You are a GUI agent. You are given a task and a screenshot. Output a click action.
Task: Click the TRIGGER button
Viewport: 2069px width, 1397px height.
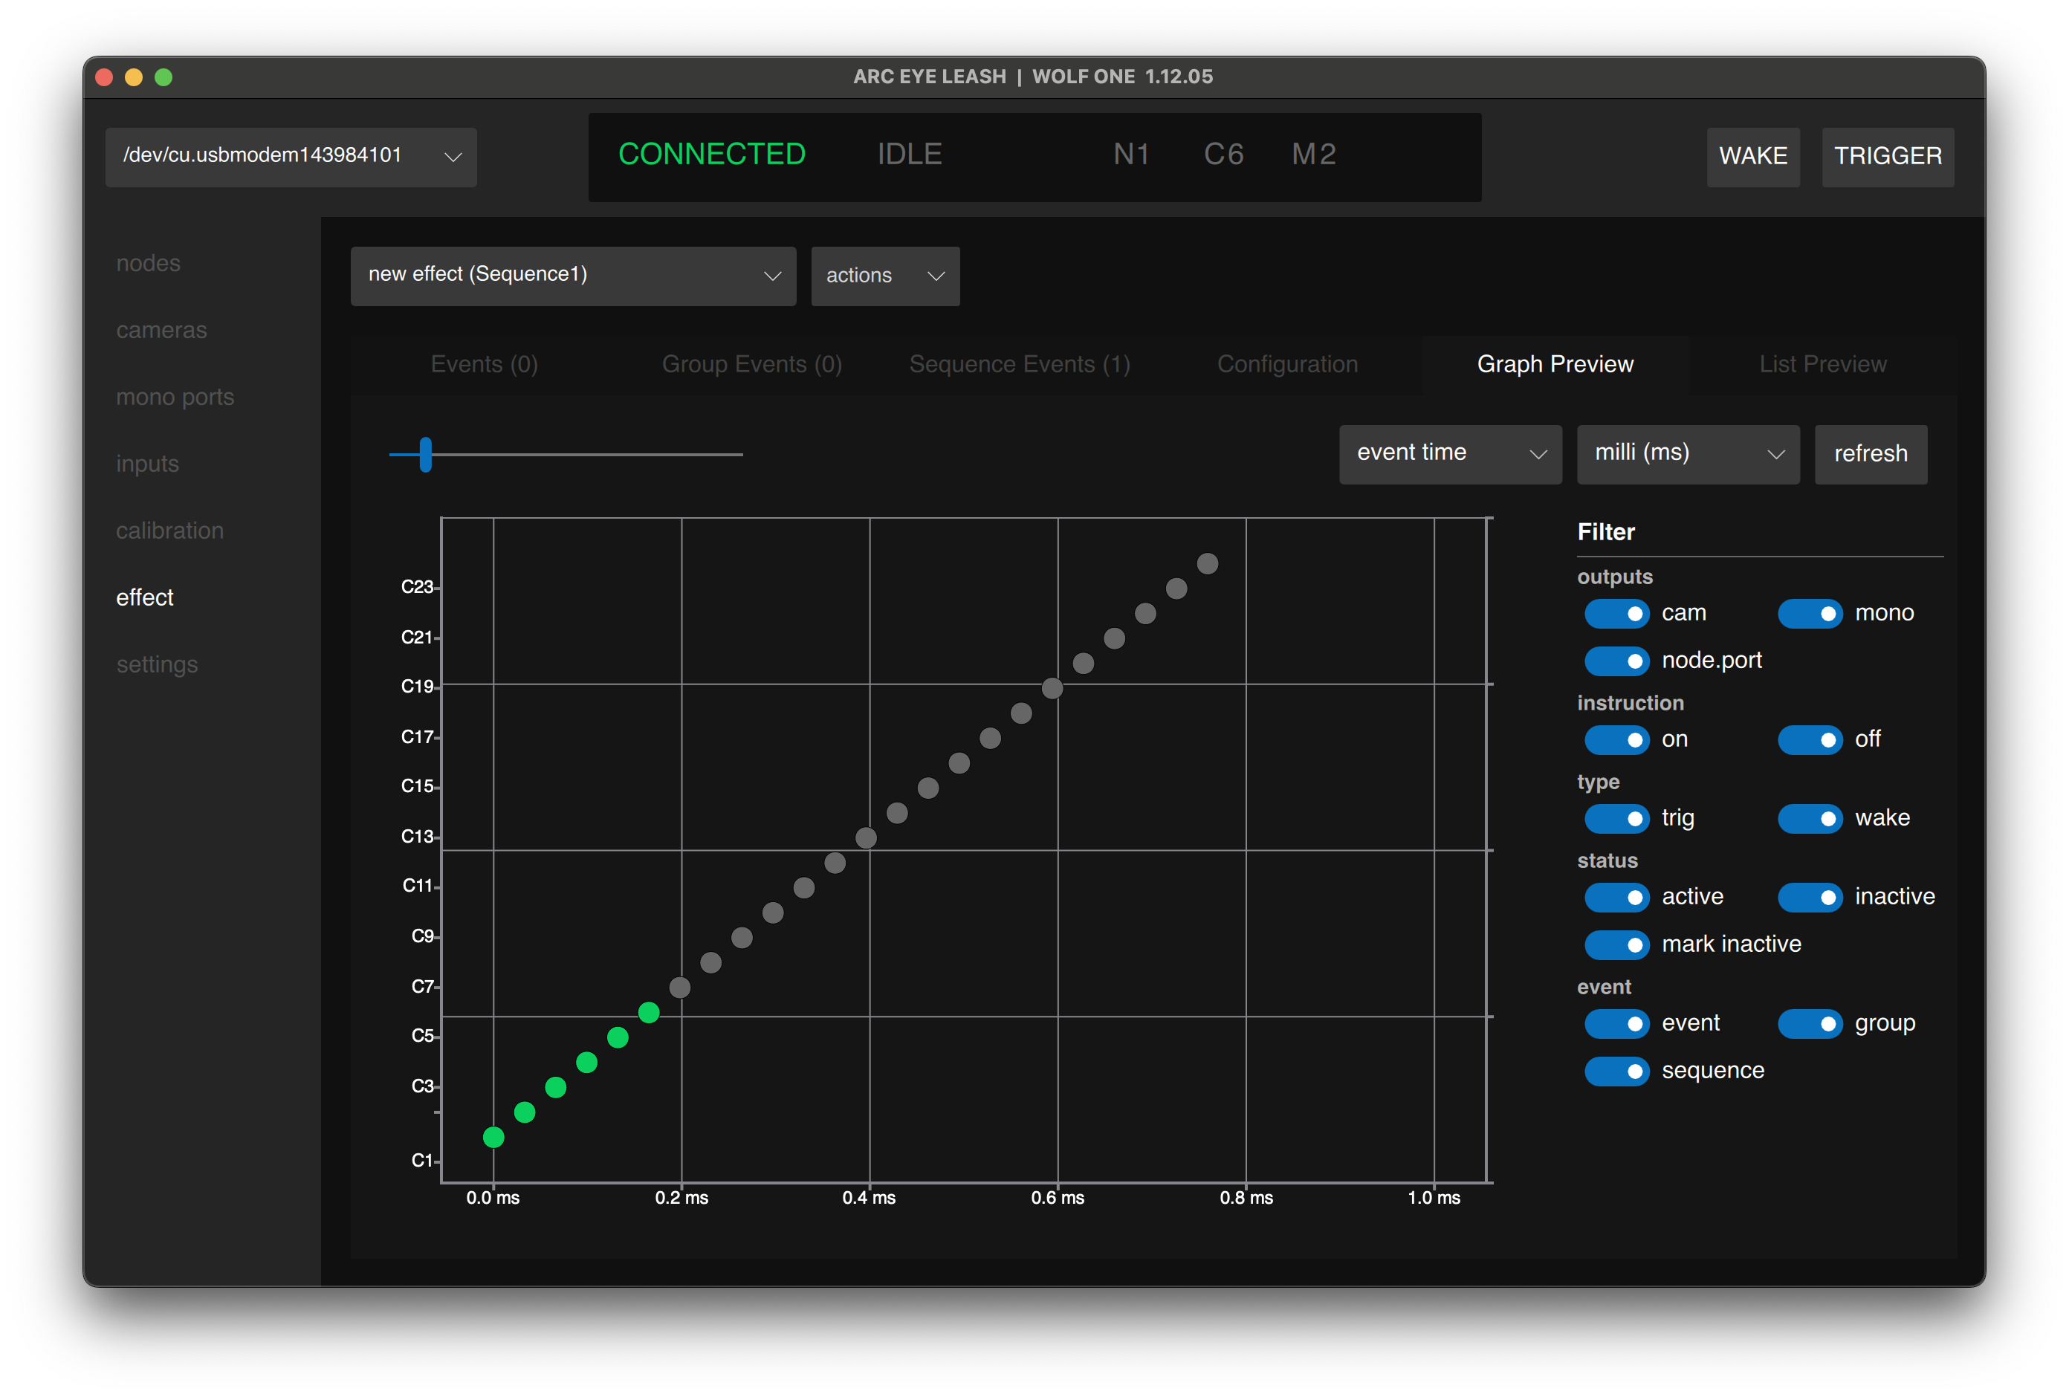click(x=1886, y=157)
